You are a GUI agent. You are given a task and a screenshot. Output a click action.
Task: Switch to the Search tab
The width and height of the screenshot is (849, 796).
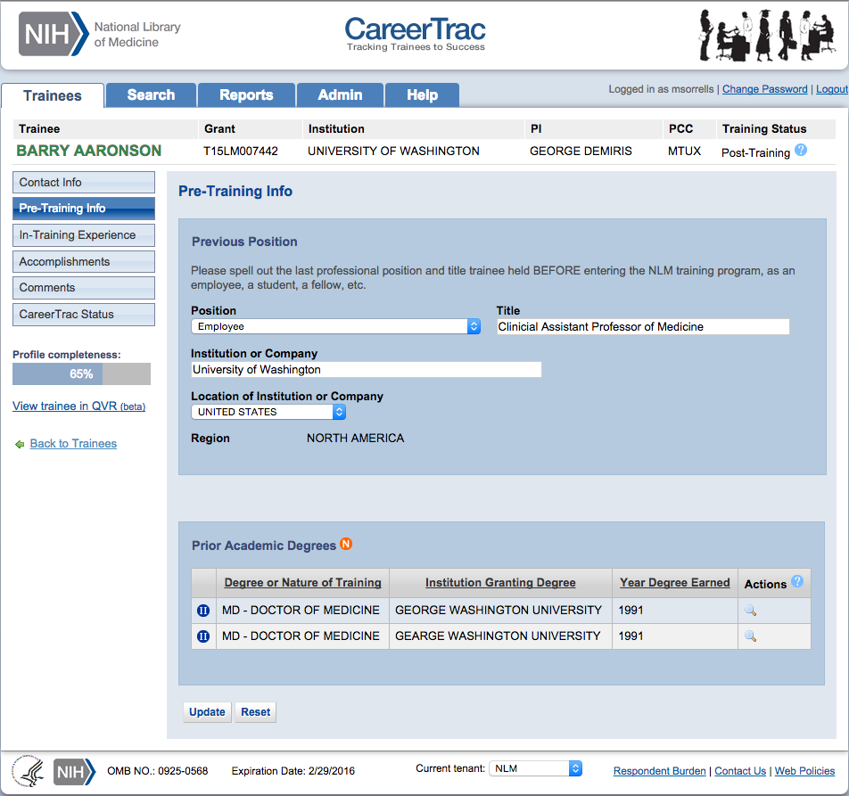pos(151,95)
